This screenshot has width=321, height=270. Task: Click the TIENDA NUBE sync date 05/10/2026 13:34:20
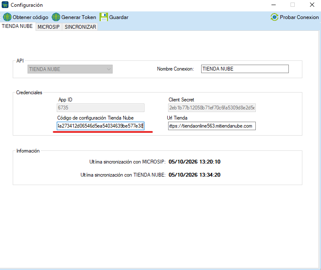[194, 175]
